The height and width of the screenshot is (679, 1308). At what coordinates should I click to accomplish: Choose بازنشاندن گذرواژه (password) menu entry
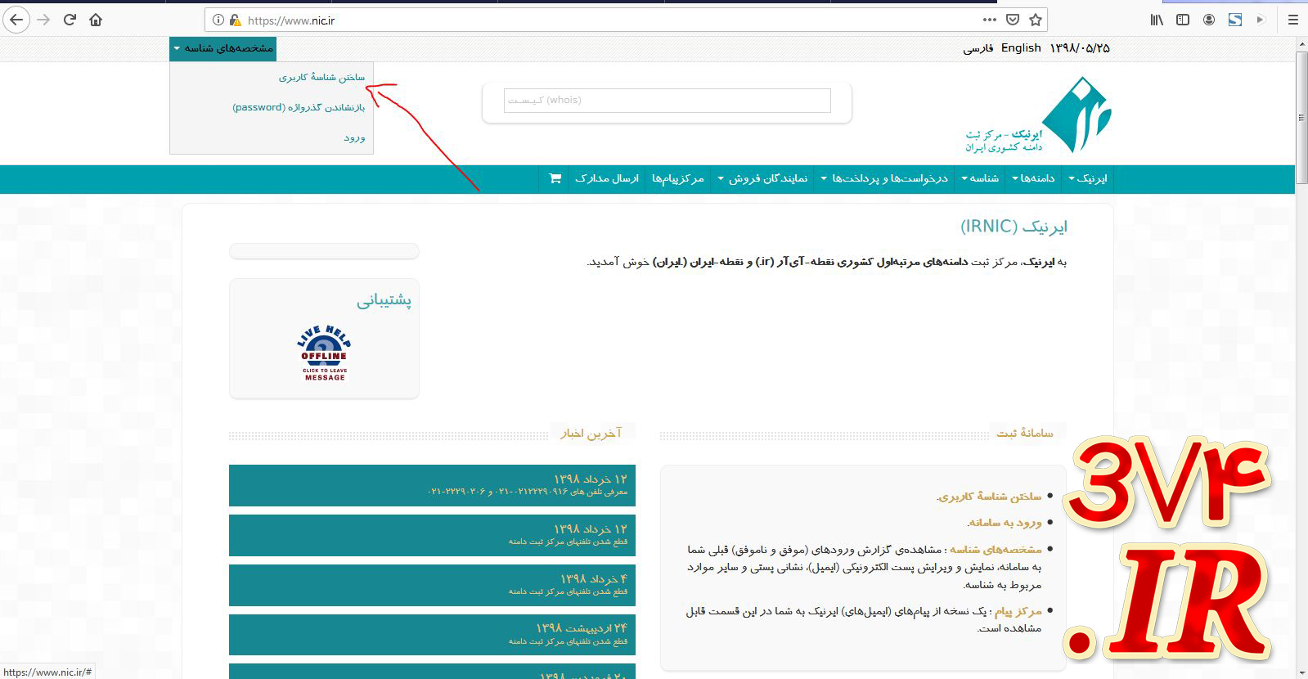tap(299, 107)
